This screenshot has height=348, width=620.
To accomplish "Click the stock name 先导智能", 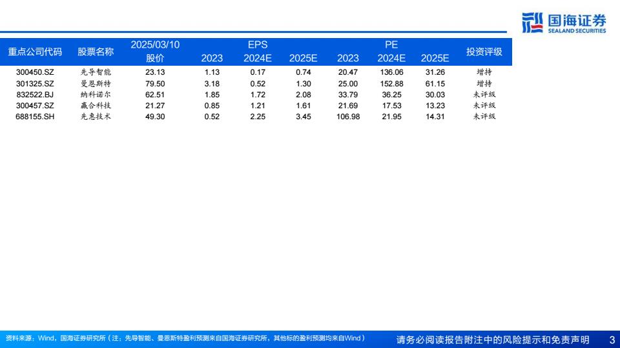I will tap(96, 72).
